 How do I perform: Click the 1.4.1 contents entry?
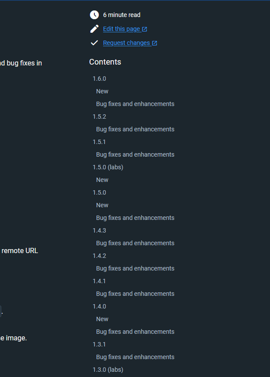(99, 281)
